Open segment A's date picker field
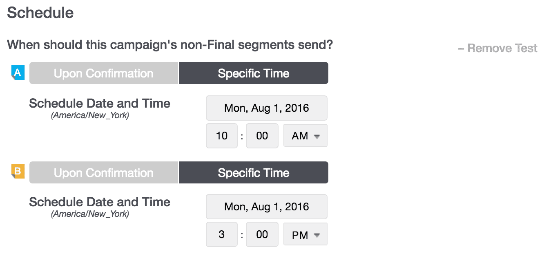 point(266,108)
